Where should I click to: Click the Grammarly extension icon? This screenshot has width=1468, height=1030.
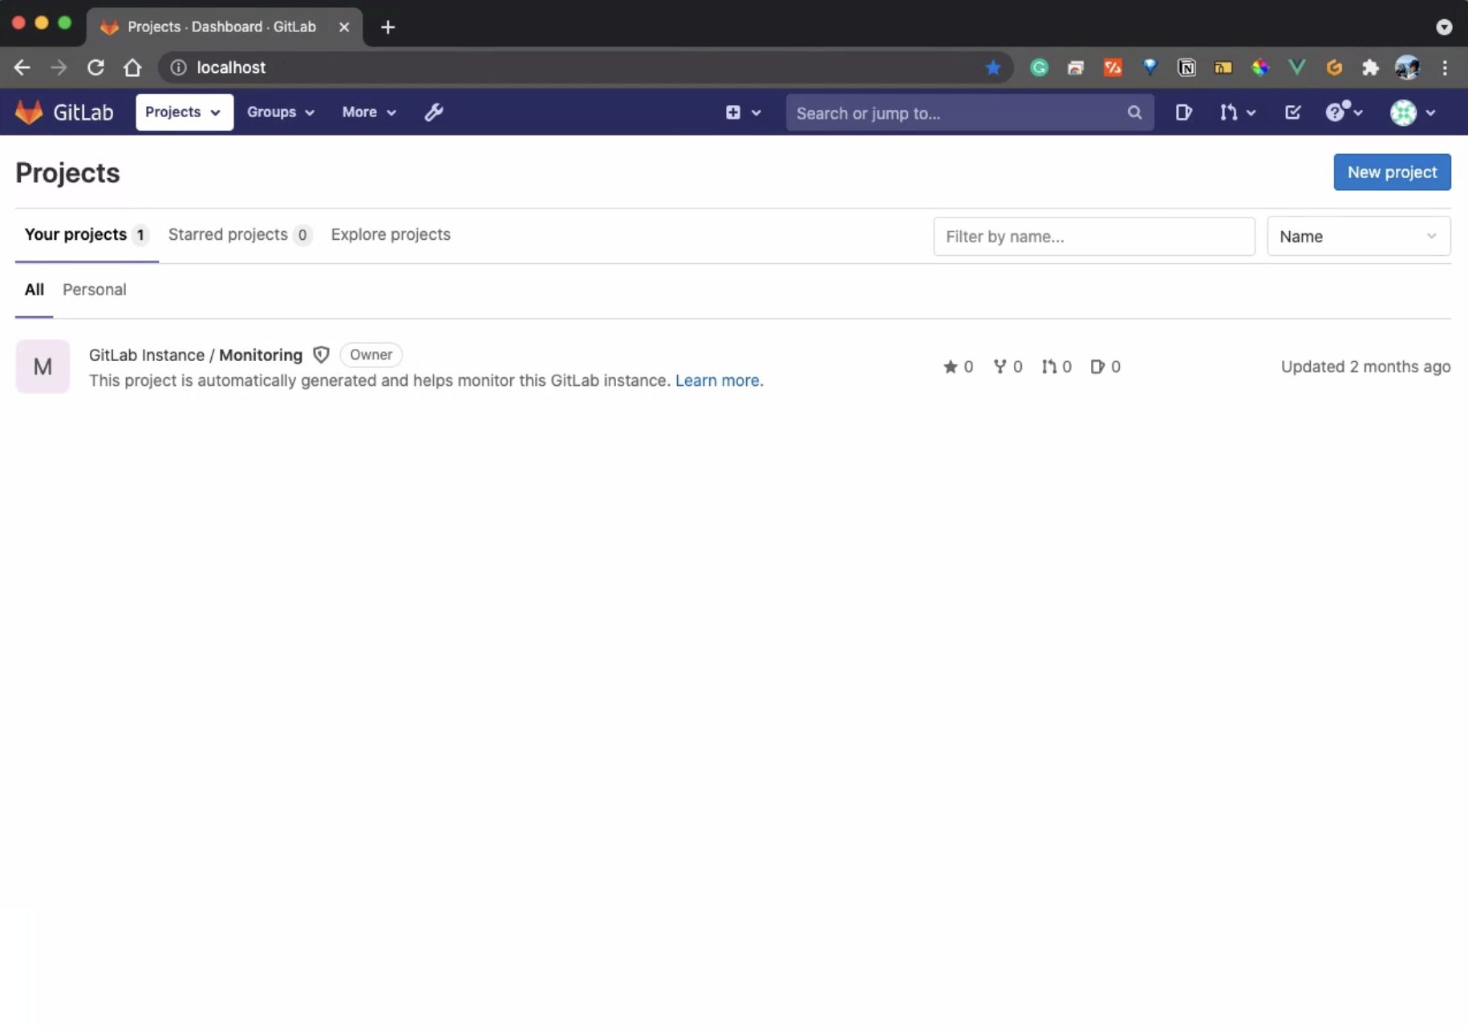(x=1039, y=67)
